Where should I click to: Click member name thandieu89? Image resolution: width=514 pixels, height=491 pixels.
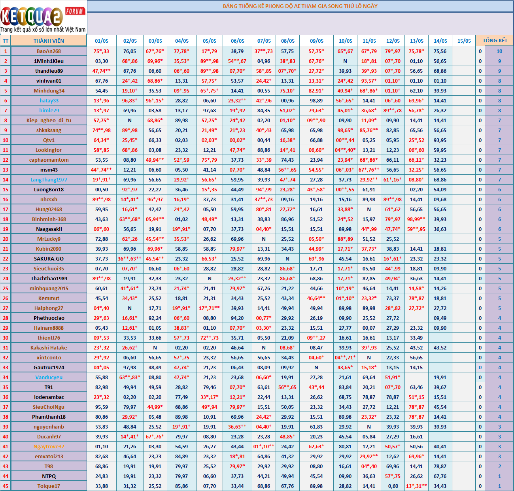pyautogui.click(x=49, y=71)
